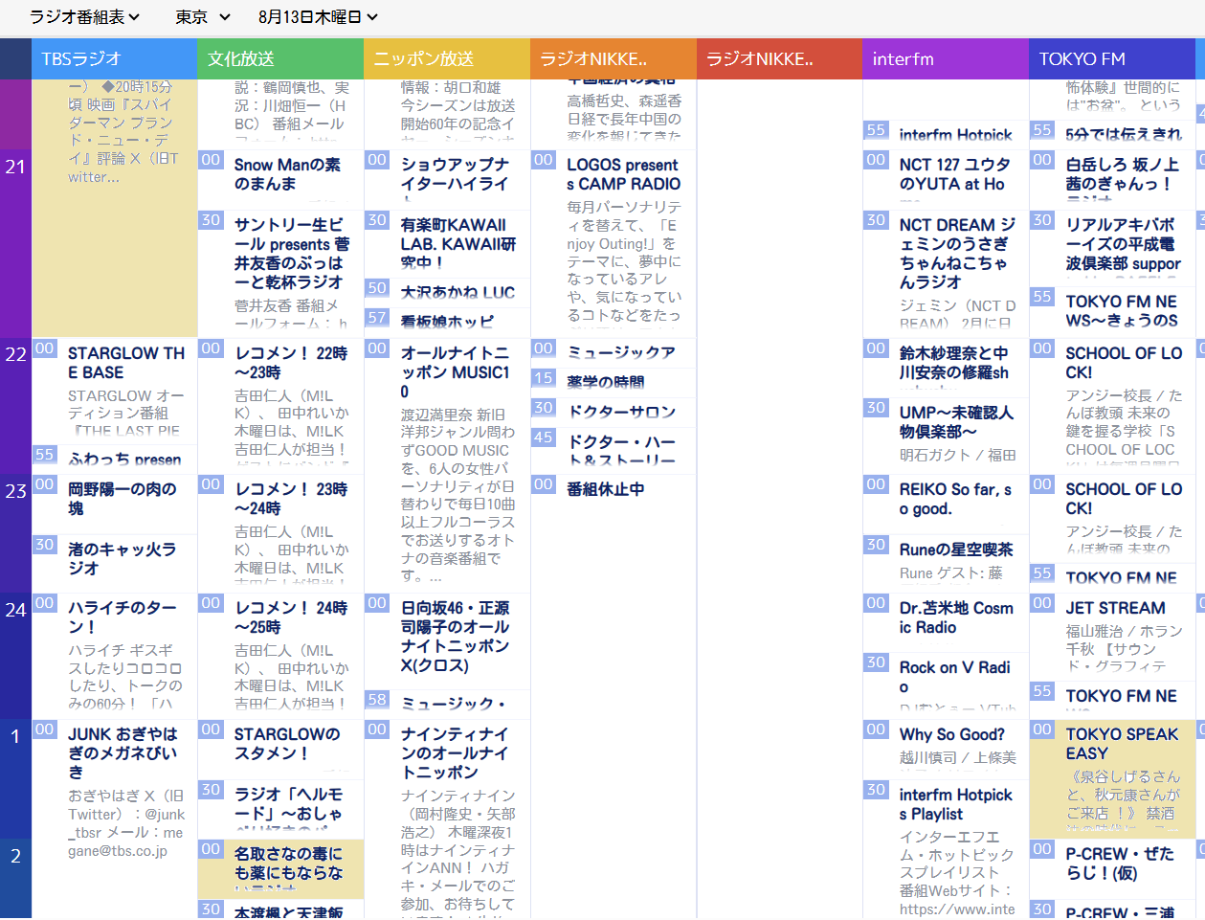The width and height of the screenshot is (1205, 920).
Task: Open REIKO So far, so good. program
Action: [955, 499]
